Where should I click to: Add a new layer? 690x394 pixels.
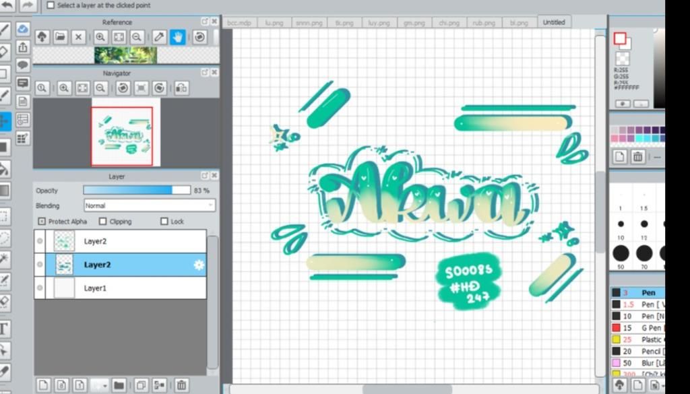pos(42,386)
